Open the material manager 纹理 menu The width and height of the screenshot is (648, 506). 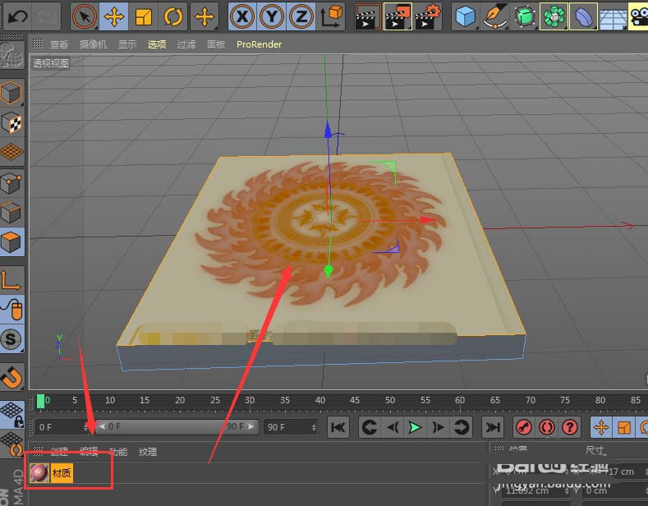click(x=148, y=452)
